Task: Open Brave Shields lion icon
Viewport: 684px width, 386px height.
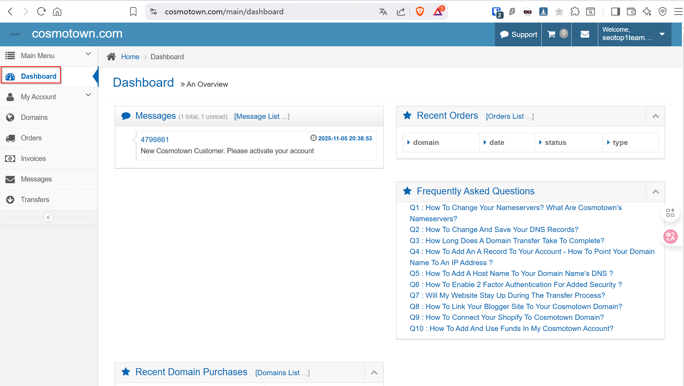Action: click(x=420, y=11)
